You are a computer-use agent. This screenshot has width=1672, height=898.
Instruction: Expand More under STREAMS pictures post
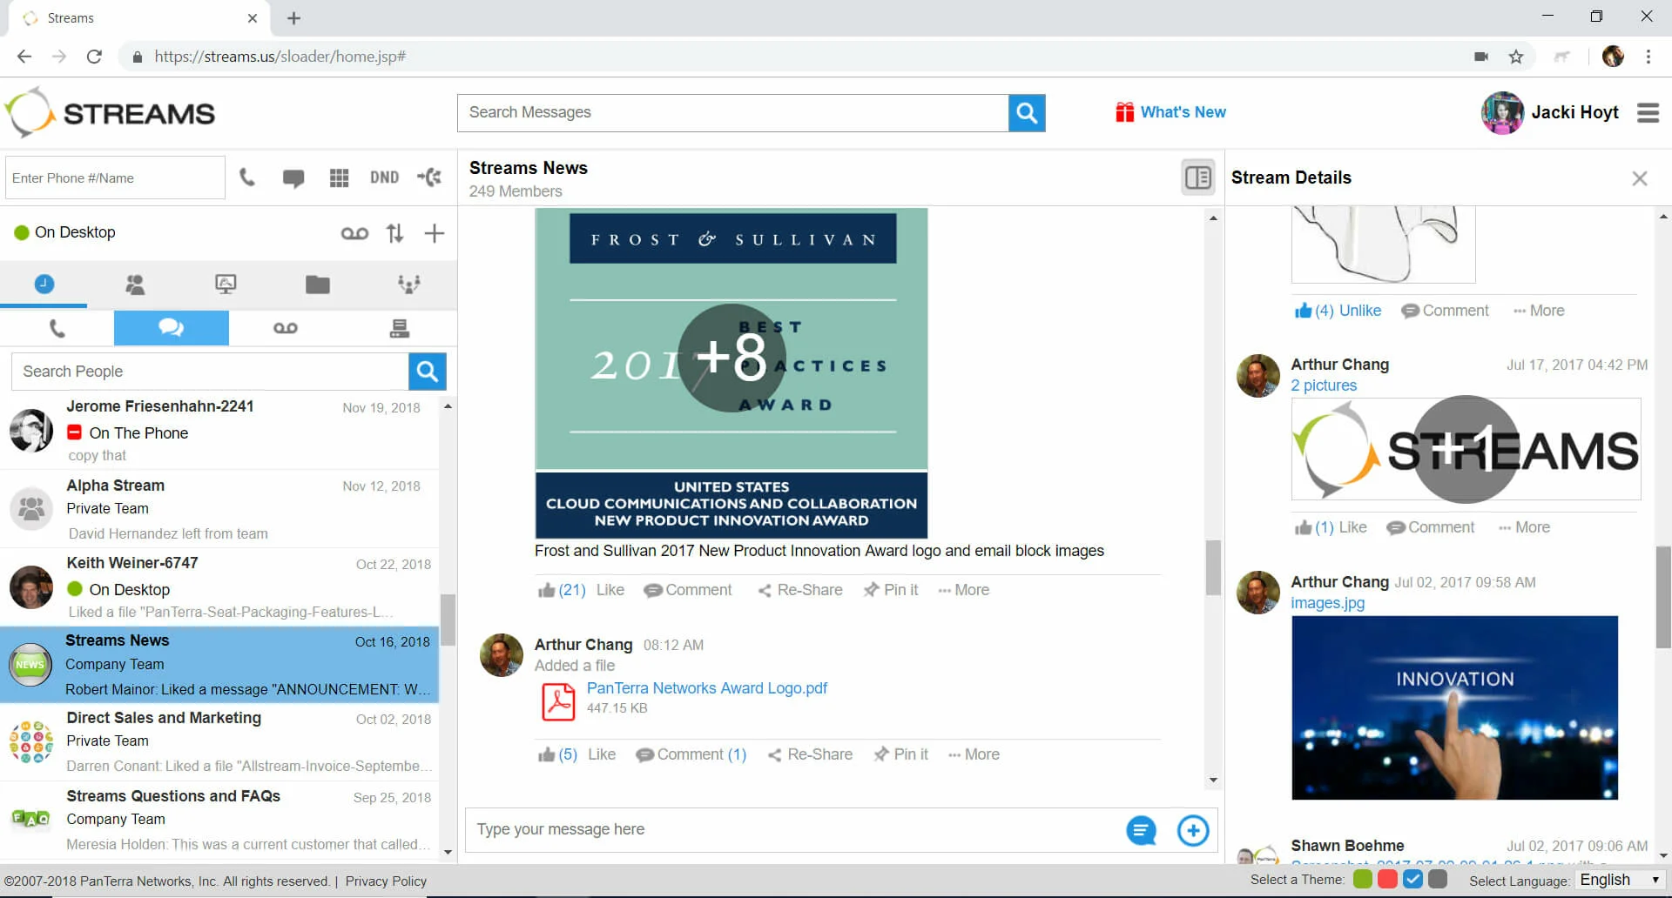(1524, 527)
